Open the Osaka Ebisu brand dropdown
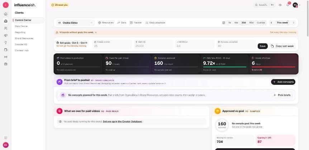 75,23
